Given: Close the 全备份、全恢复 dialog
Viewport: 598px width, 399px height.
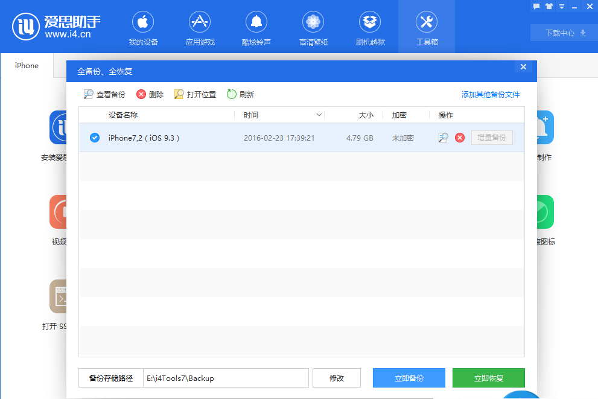Looking at the screenshot, I should click(523, 67).
